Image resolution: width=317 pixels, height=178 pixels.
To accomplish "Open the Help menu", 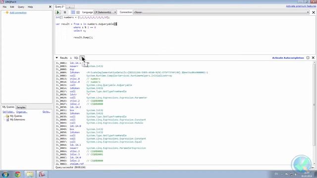I will [x=30, y=7].
